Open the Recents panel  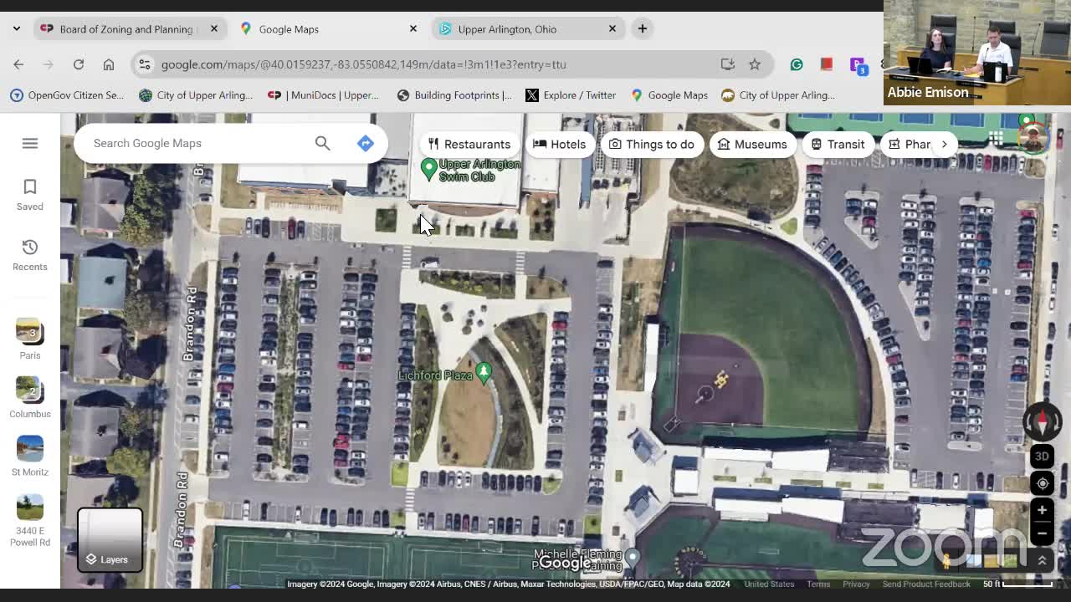click(x=30, y=254)
